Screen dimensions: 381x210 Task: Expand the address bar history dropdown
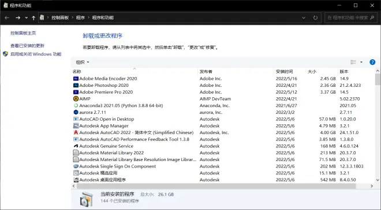(304, 18)
